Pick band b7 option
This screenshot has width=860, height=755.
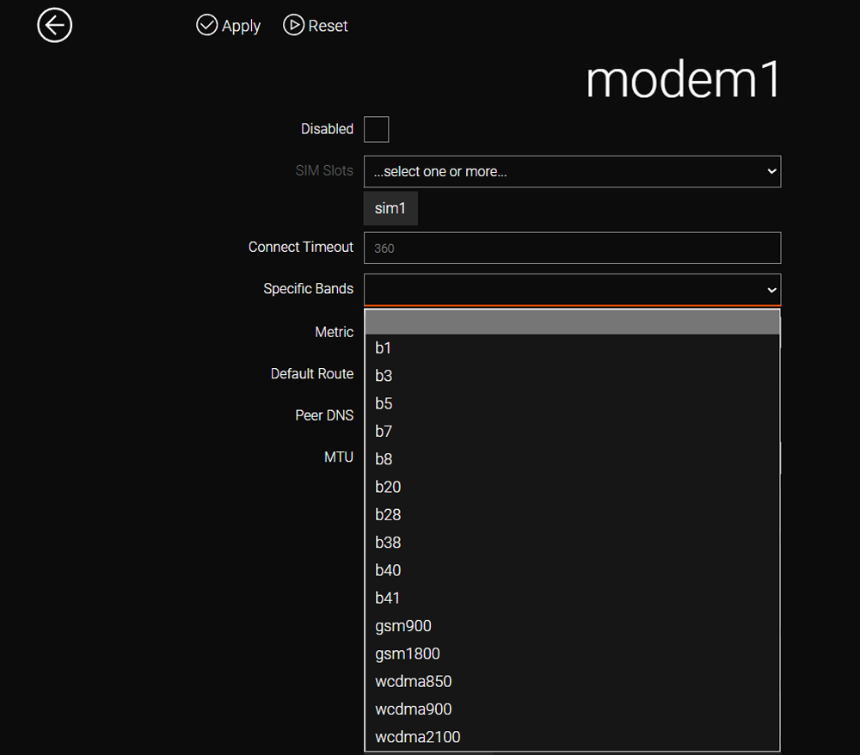[x=572, y=432]
